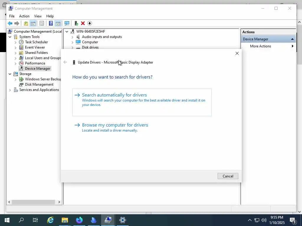Show hidden tray icons chevron
The height and width of the screenshot is (226, 302).
pyautogui.click(x=250, y=220)
